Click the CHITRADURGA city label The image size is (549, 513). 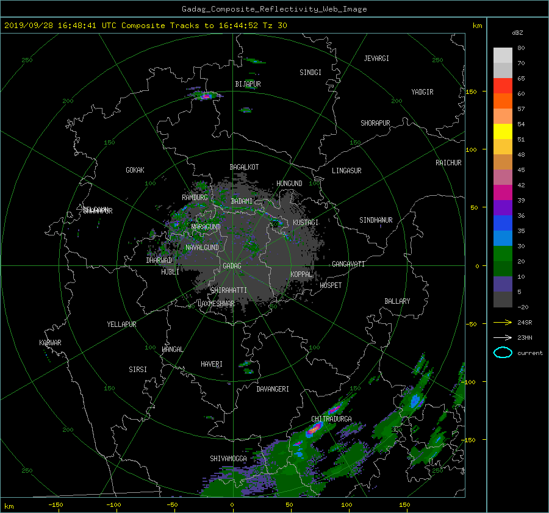332,419
